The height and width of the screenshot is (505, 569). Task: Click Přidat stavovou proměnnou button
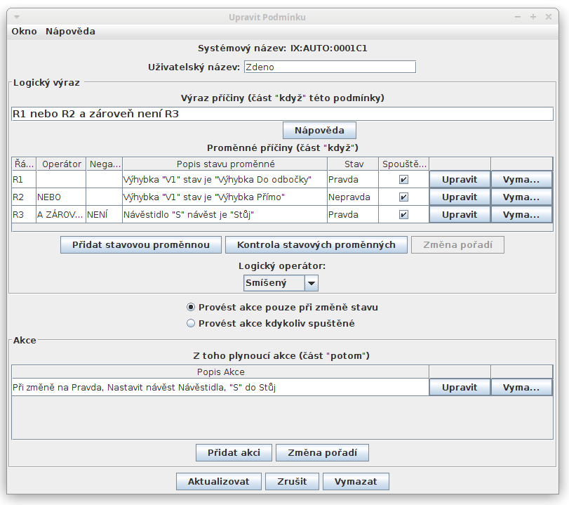tap(141, 245)
